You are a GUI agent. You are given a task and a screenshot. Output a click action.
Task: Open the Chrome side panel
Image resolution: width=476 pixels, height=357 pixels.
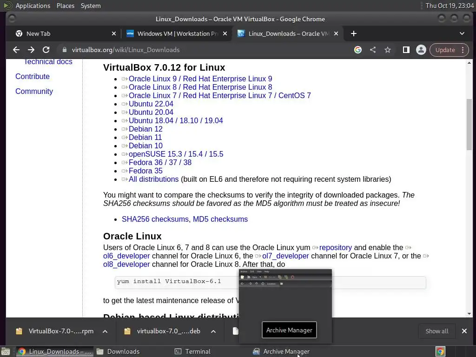(406, 50)
